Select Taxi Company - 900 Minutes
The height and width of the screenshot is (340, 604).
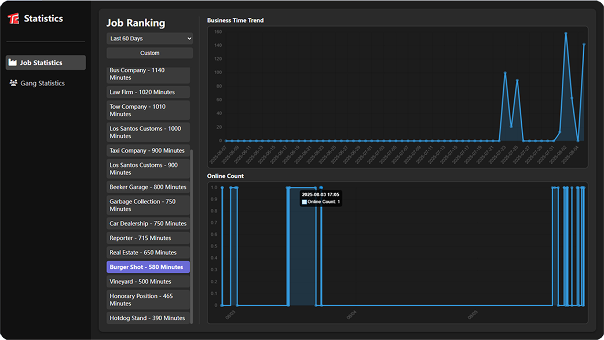pyautogui.click(x=148, y=151)
